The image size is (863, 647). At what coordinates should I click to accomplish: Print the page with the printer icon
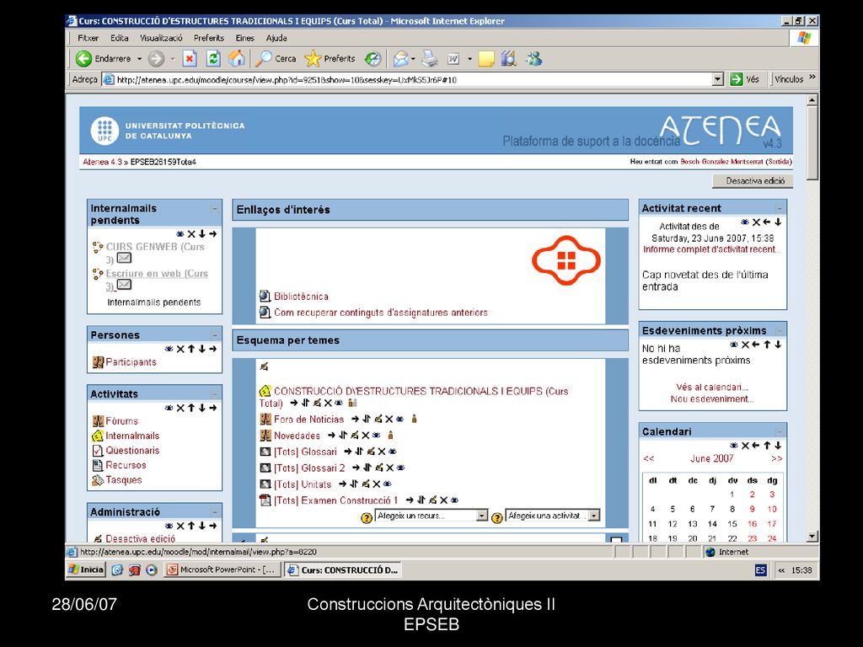tap(430, 58)
